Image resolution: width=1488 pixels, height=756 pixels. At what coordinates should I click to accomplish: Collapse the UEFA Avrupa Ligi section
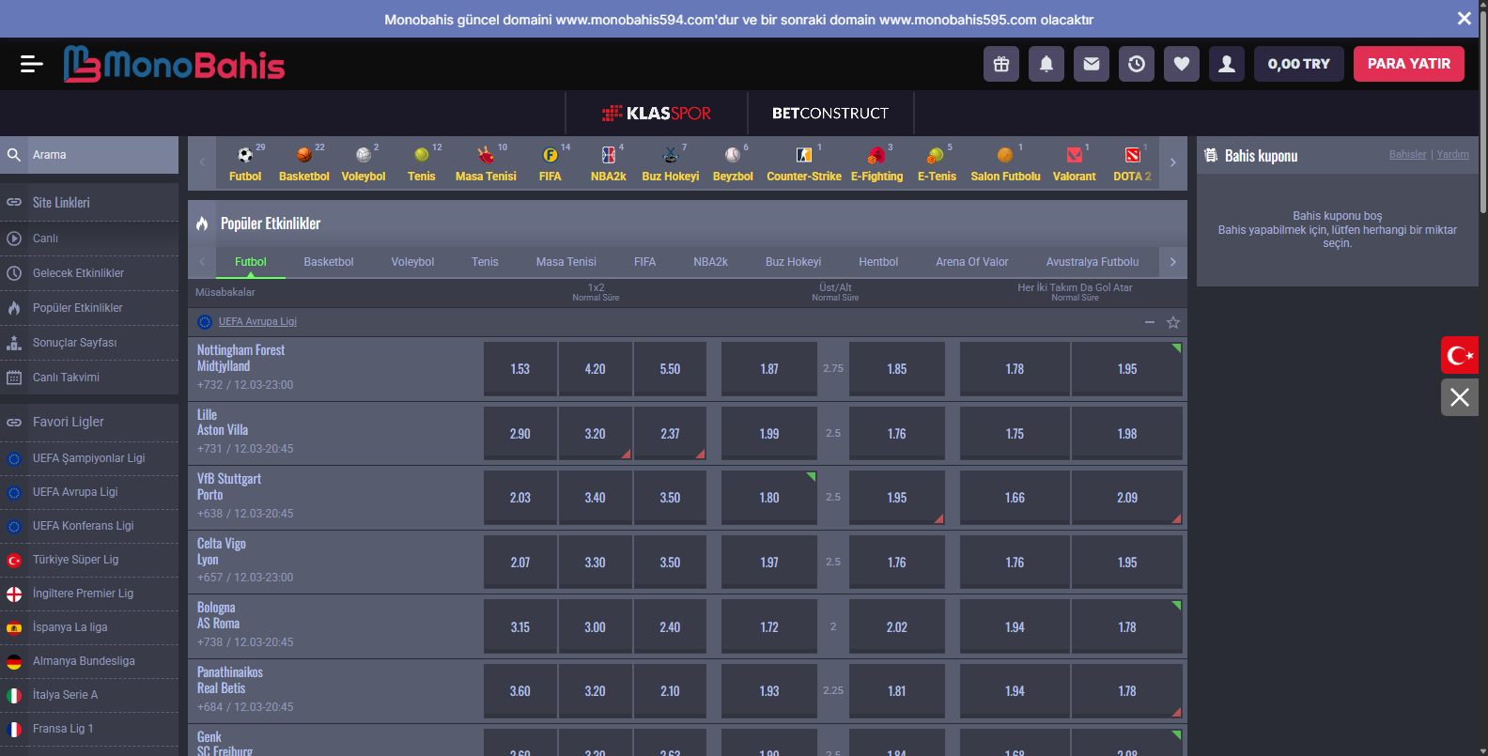pos(1150,322)
